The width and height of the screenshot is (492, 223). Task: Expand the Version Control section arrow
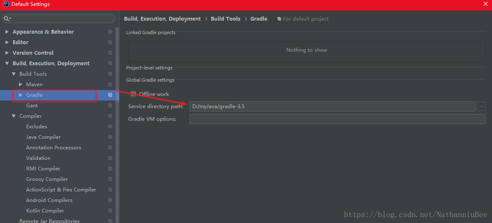tap(7, 53)
